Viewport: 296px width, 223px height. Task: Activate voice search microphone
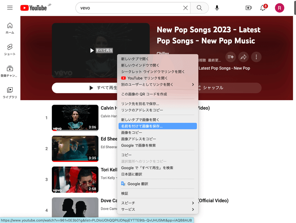[x=217, y=8]
